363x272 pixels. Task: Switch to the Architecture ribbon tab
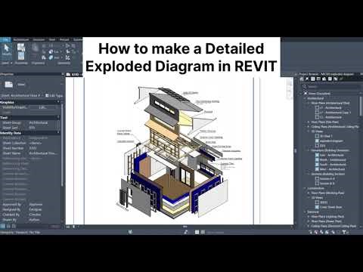(21, 39)
